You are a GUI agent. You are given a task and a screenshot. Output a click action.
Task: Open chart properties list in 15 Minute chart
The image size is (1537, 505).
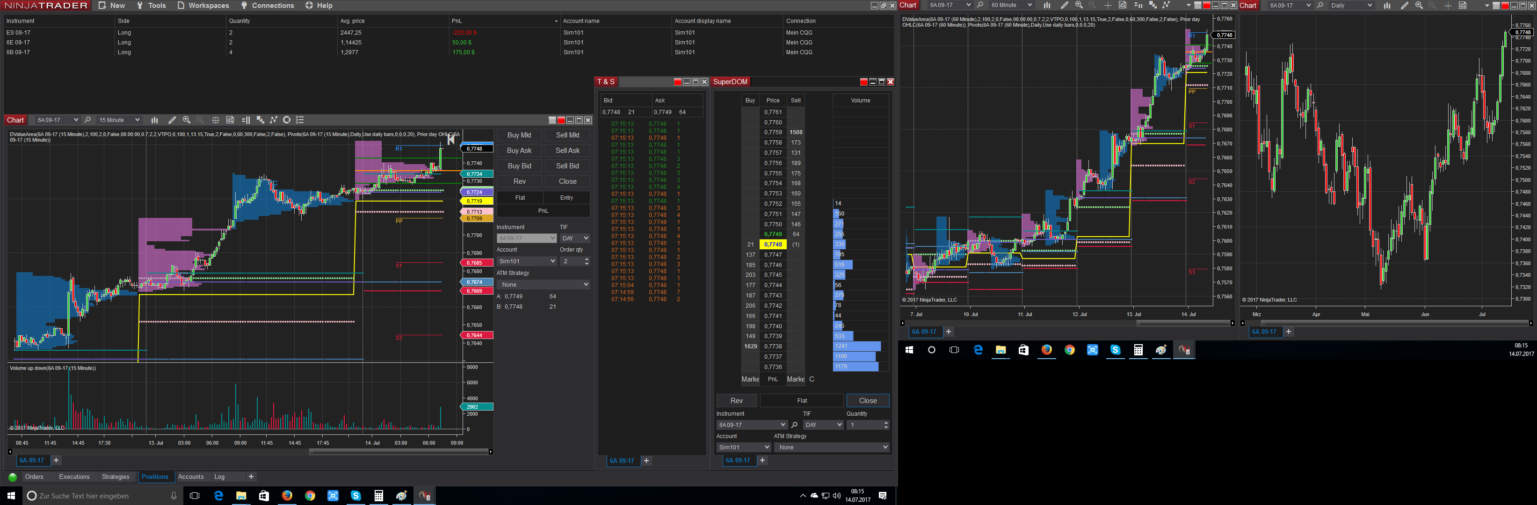click(x=300, y=120)
